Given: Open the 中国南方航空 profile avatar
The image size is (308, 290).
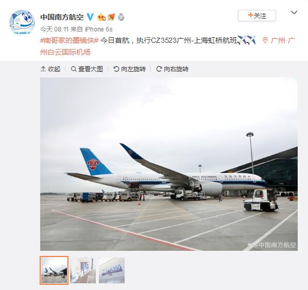Looking at the screenshot, I should [22, 22].
